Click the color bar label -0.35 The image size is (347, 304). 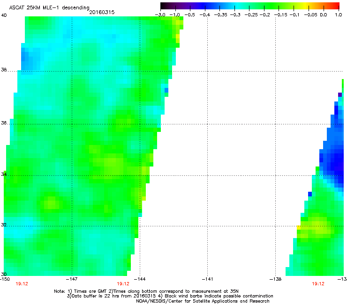(x=221, y=15)
